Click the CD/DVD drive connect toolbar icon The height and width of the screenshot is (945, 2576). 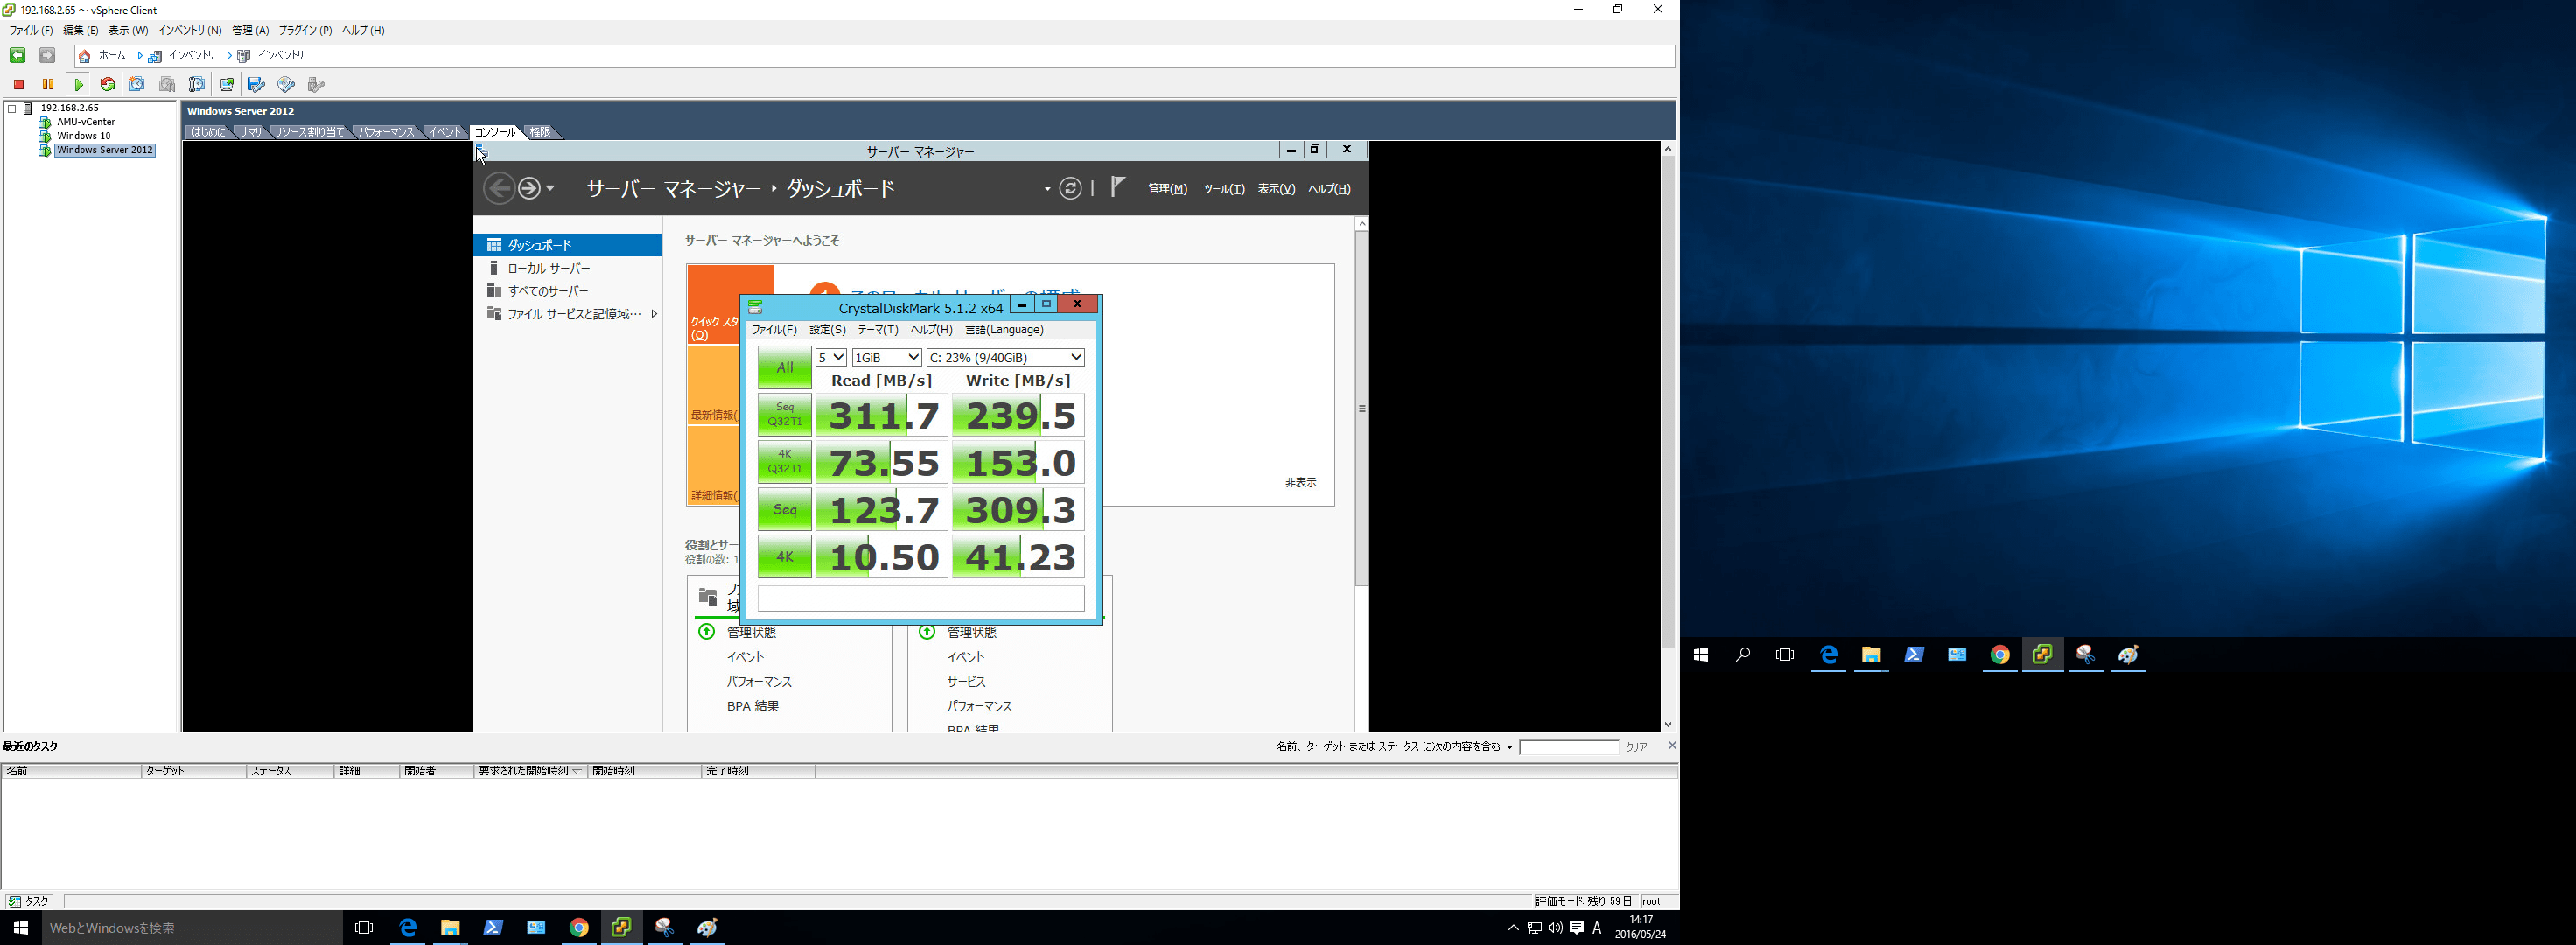coord(286,85)
